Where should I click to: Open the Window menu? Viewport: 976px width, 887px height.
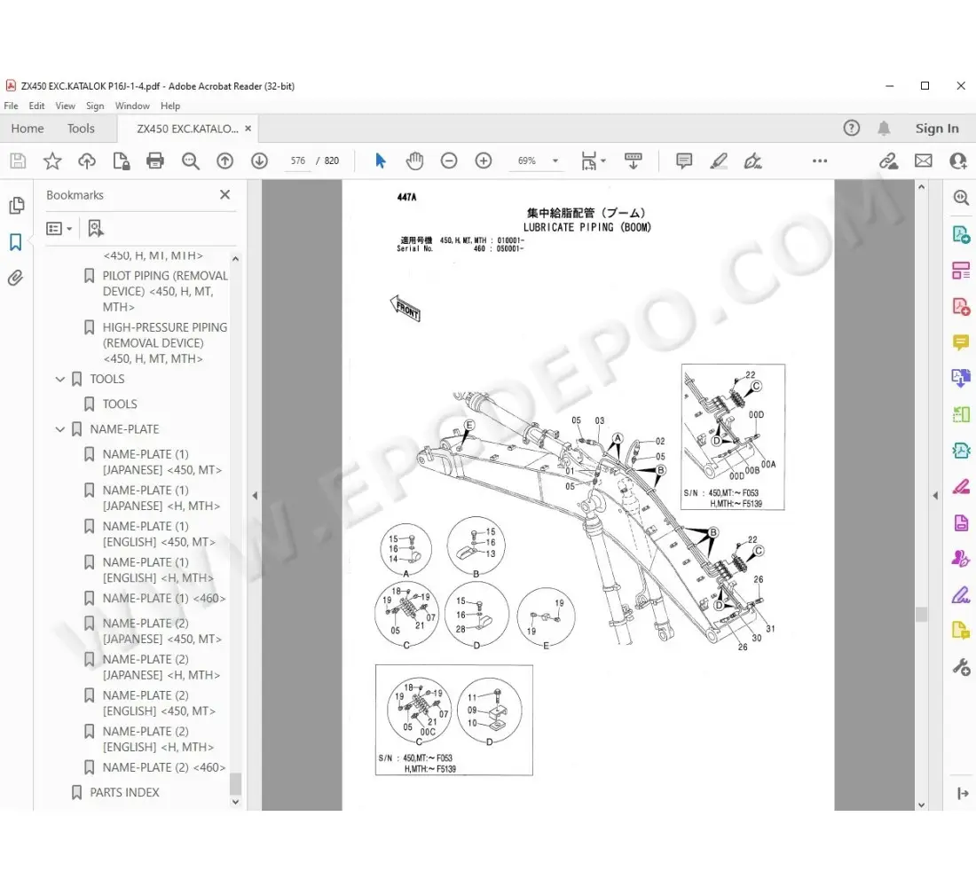[132, 106]
